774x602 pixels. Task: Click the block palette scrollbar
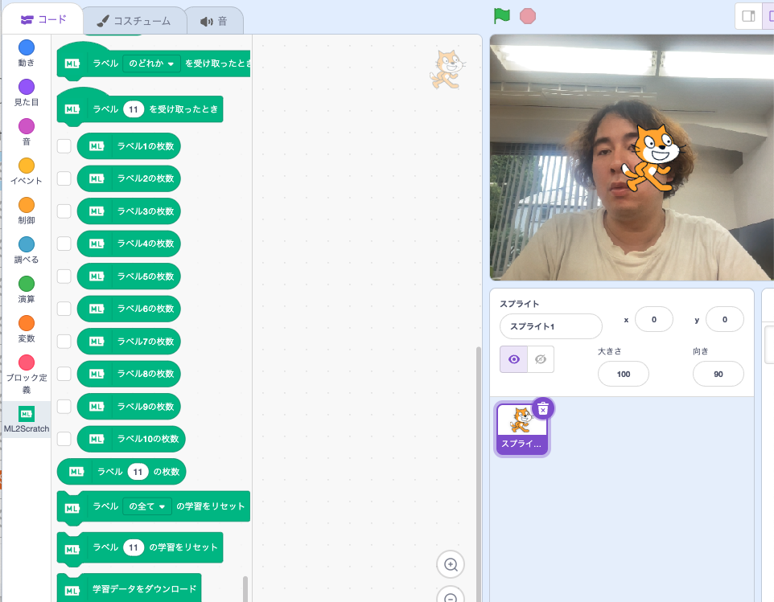click(x=245, y=588)
